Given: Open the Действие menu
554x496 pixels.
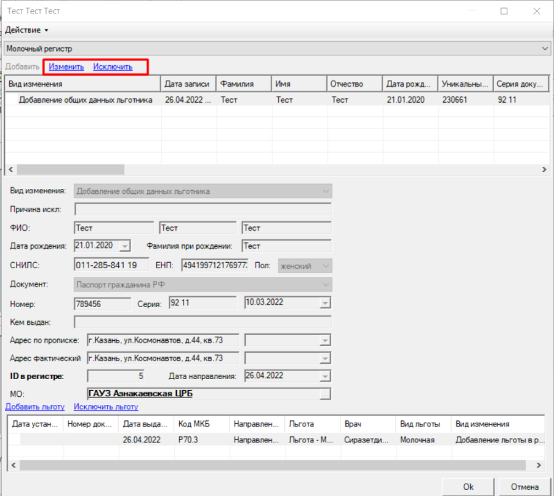Looking at the screenshot, I should 26,30.
